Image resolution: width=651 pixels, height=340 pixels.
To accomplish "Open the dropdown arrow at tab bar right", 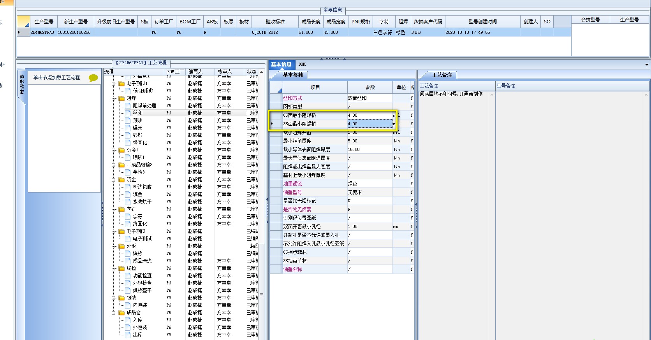I will click(x=647, y=65).
